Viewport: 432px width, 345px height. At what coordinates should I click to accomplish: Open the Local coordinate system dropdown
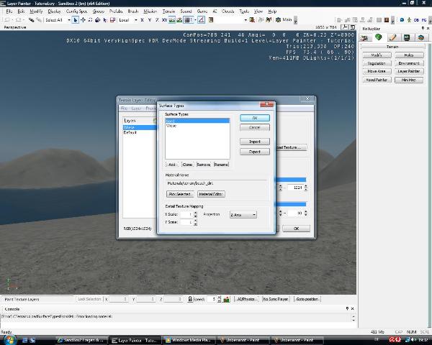[x=127, y=20]
